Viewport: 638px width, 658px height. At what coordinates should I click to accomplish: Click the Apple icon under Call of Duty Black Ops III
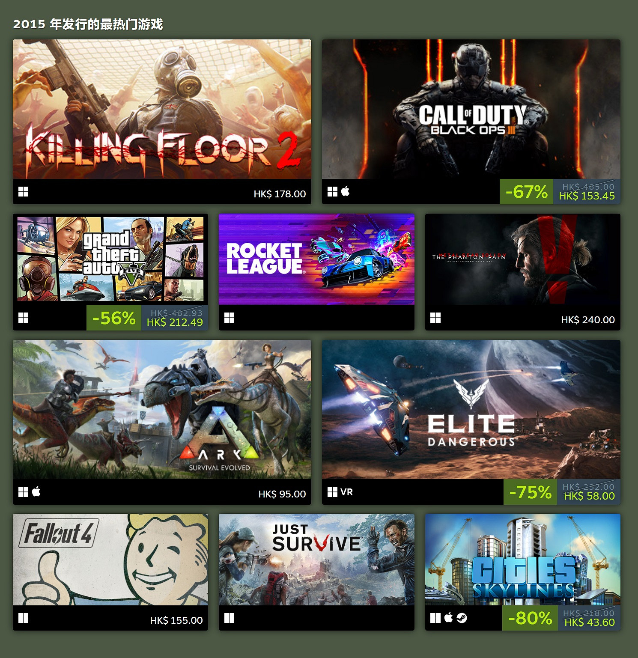coord(346,191)
